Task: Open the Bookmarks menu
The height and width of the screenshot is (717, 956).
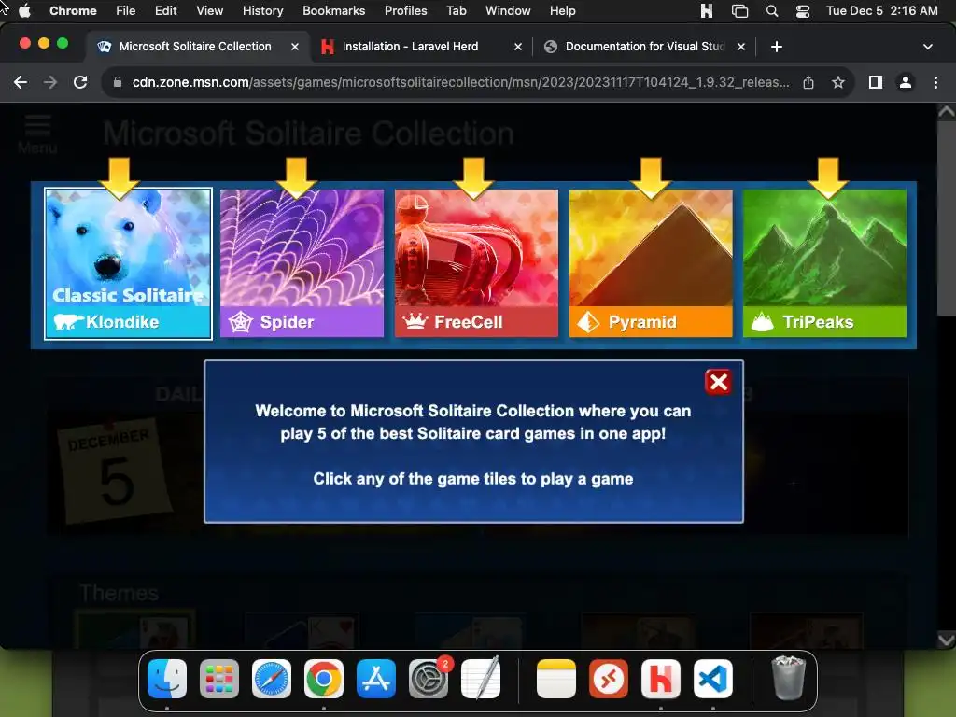Action: [334, 10]
